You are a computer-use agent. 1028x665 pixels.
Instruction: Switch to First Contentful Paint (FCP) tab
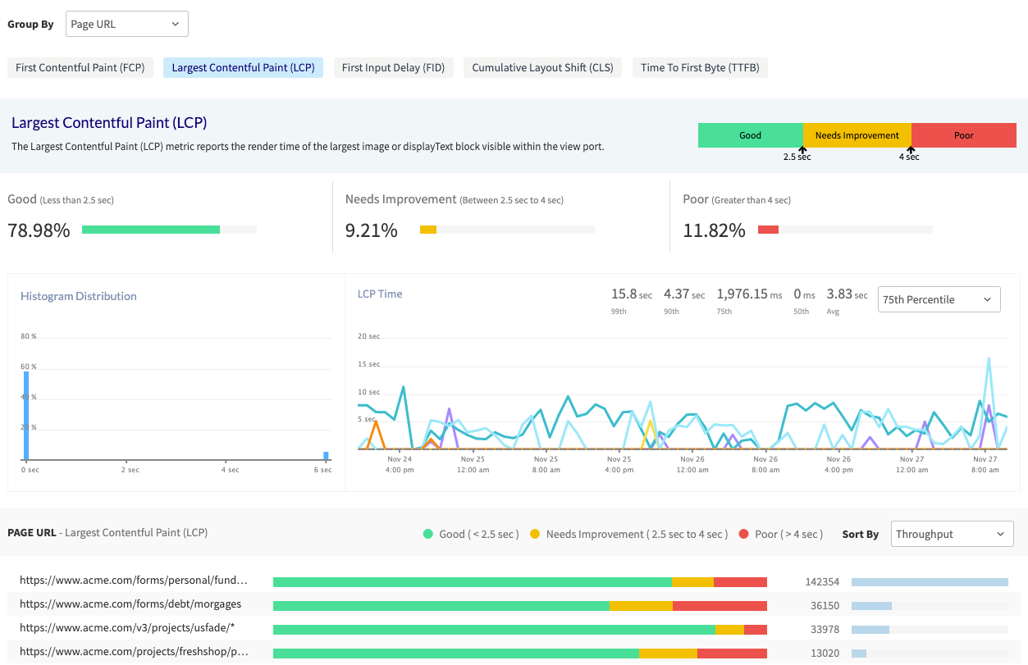pyautogui.click(x=80, y=67)
